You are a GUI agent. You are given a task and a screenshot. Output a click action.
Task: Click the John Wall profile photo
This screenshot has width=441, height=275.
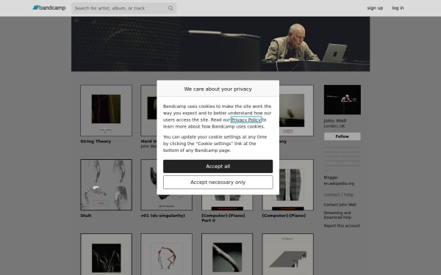point(342,100)
